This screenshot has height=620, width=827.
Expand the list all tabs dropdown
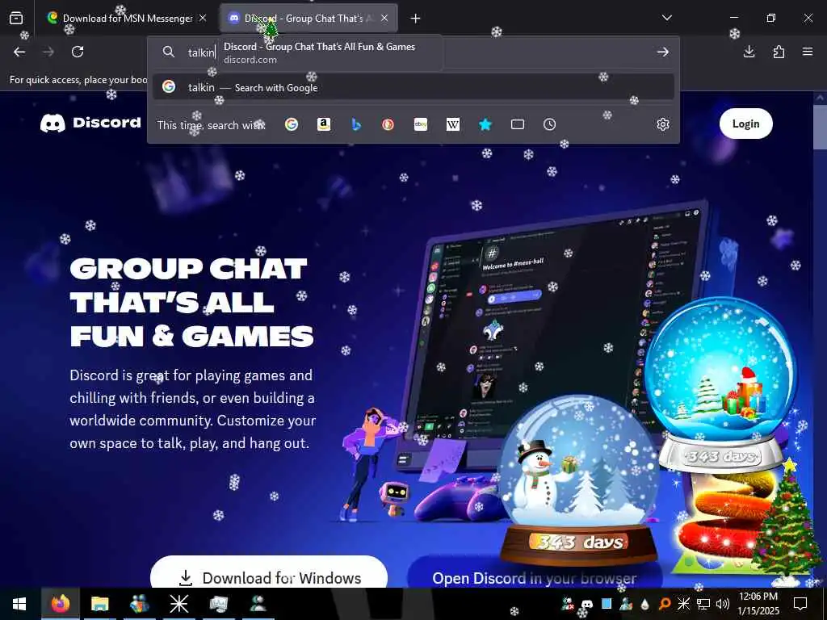click(x=666, y=18)
